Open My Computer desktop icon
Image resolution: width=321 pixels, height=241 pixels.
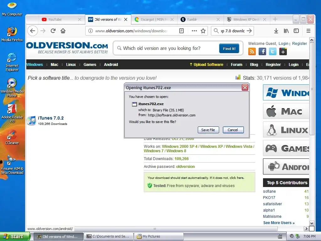pos(12,9)
